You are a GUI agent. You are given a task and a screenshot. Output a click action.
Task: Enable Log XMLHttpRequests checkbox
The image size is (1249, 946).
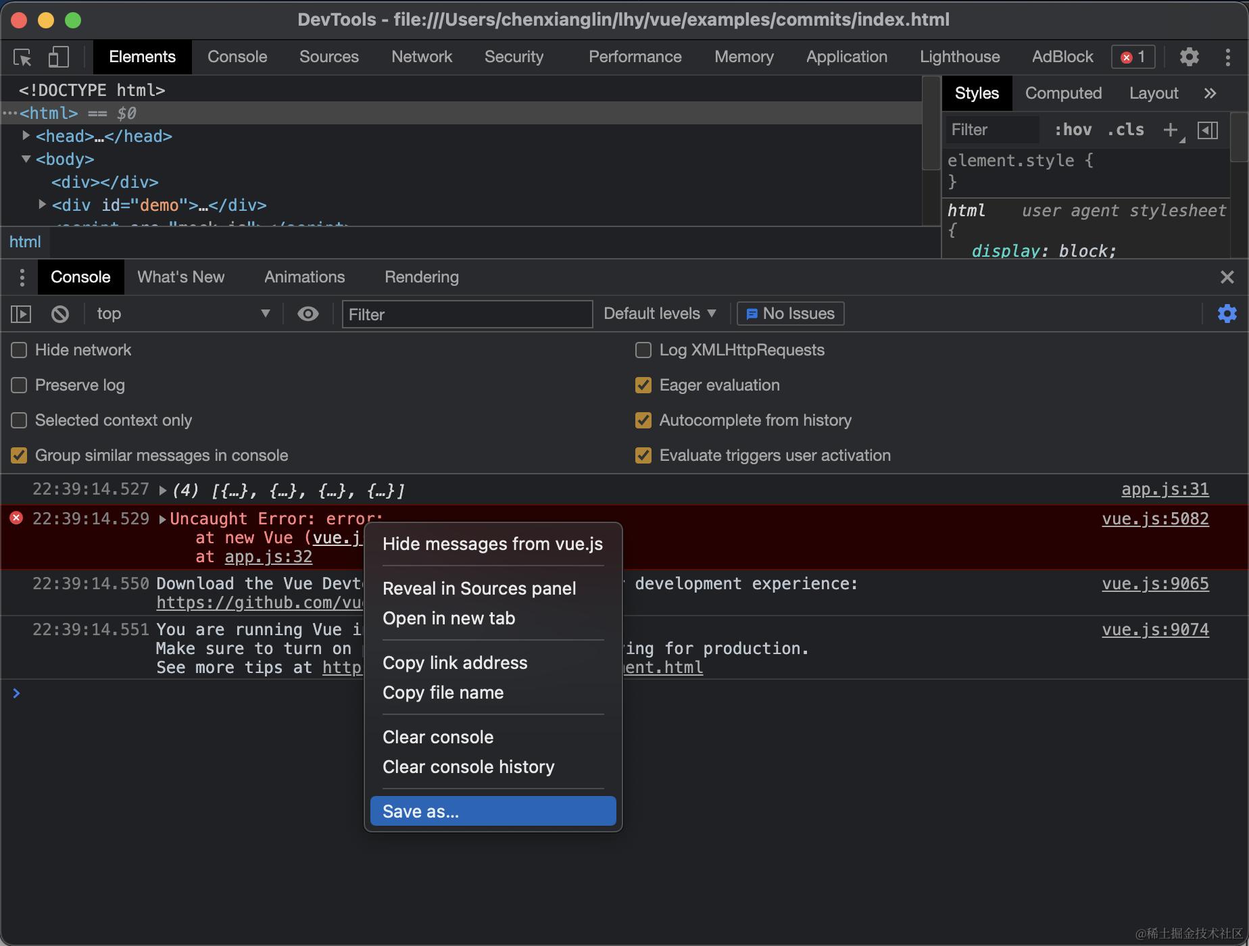tap(643, 350)
